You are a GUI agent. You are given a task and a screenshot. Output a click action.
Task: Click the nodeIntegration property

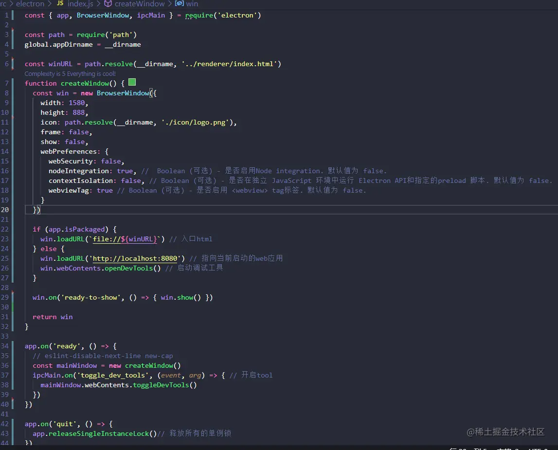79,171
